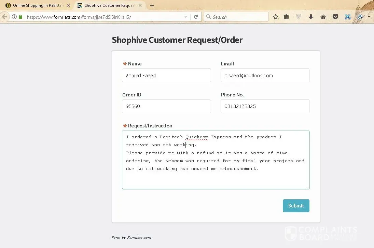Grab the textarea resize handle corner

click(307, 187)
